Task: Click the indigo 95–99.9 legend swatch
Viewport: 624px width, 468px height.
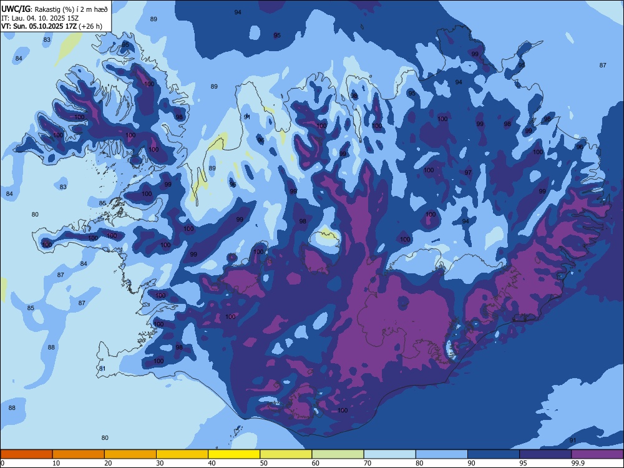Action: (x=545, y=454)
